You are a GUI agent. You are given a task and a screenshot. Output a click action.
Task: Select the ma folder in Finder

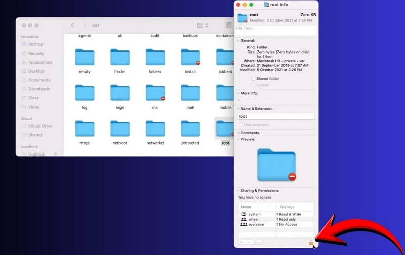click(155, 93)
